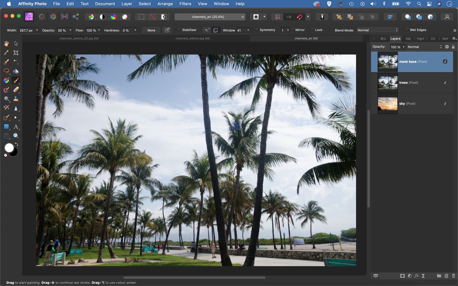Hide the trees layer
The image size is (458, 286).
[x=445, y=82]
